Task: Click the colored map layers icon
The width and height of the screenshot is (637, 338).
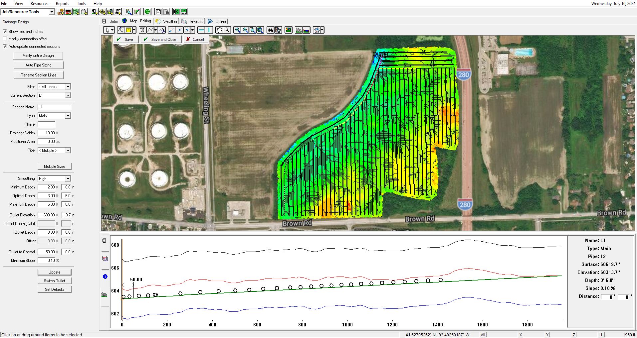Action: (x=289, y=30)
